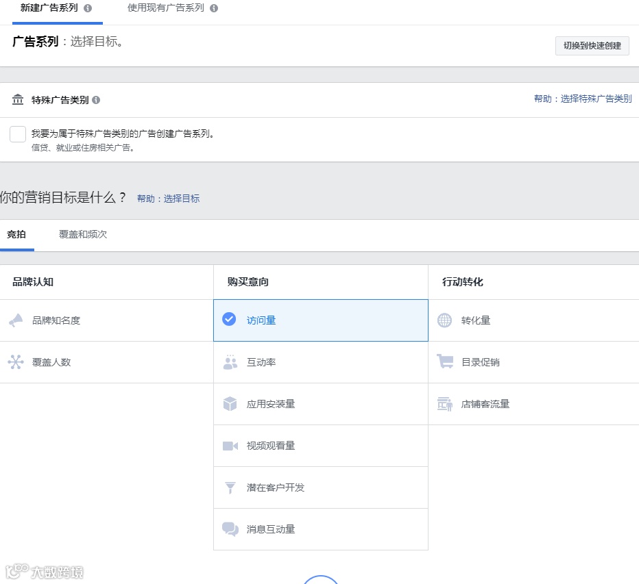Image resolution: width=639 pixels, height=584 pixels.
Task: Click 购买意向 column header
Action: 248,282
